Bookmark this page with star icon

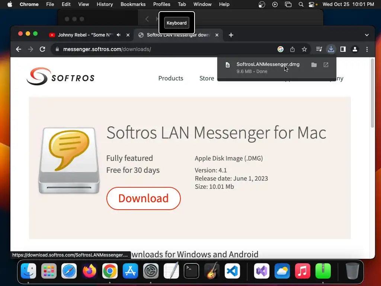(x=304, y=50)
